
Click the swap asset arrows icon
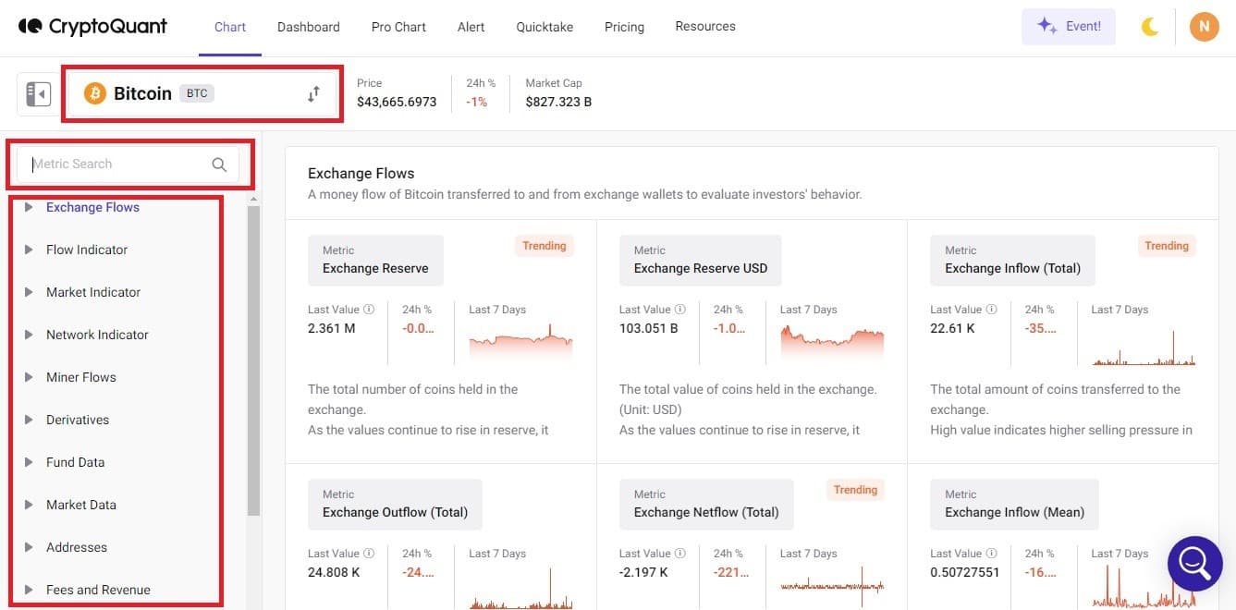[x=314, y=93]
